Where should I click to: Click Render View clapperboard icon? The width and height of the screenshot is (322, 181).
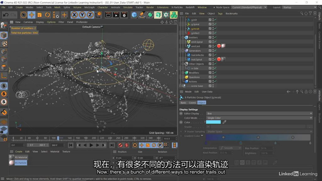pyautogui.click(x=108, y=15)
